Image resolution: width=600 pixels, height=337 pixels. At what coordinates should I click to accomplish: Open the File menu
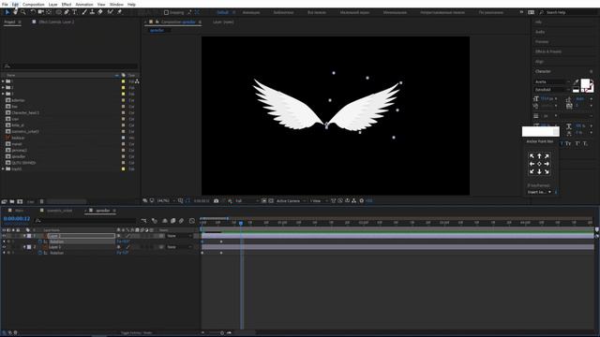[5, 4]
